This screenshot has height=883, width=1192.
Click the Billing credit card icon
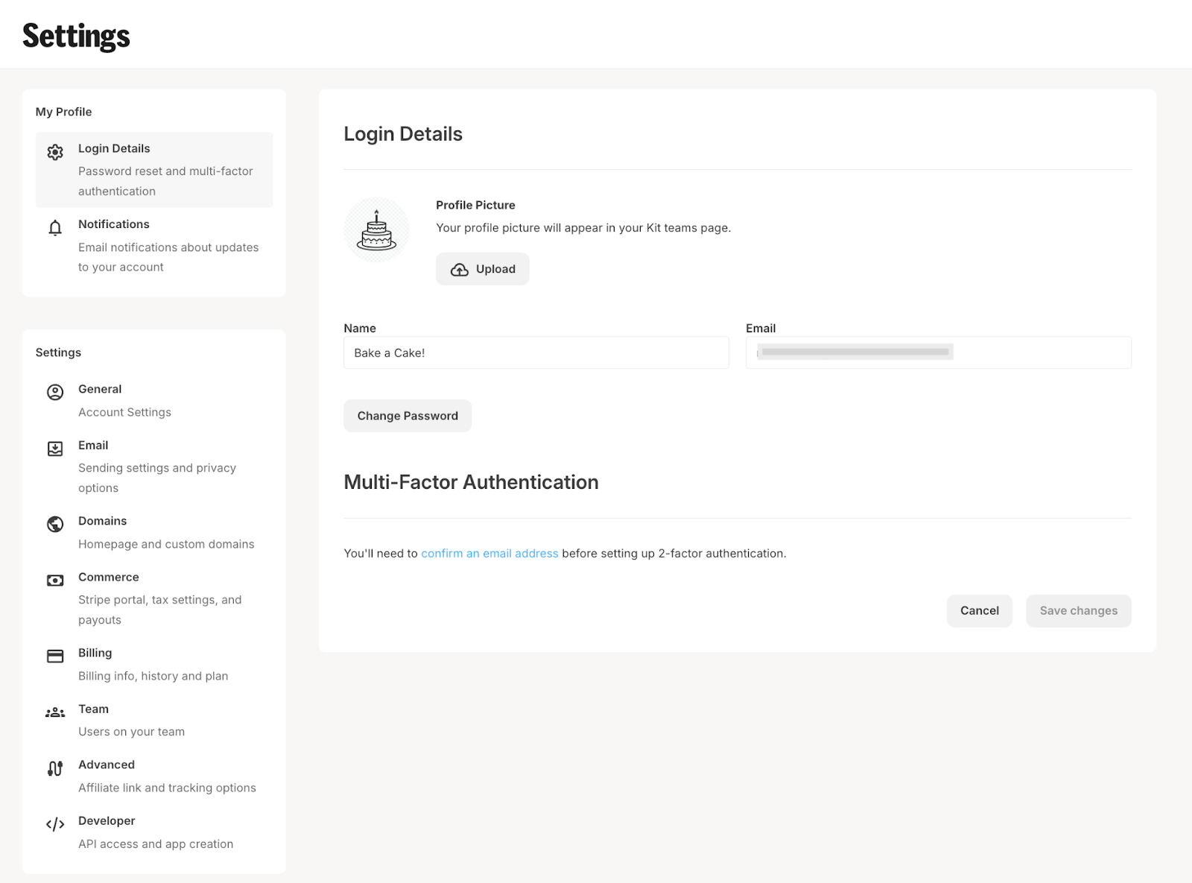tap(55, 656)
